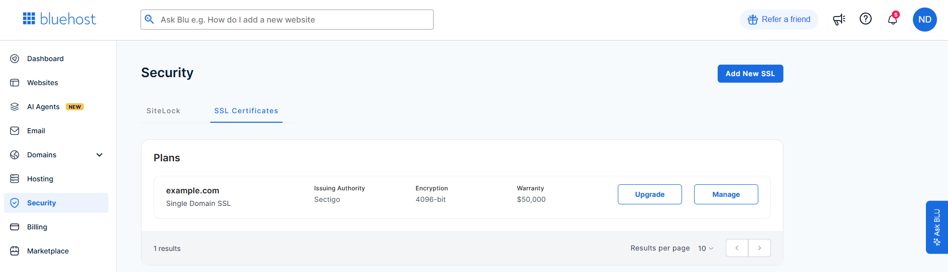Click the example.com domain name
The image size is (948, 272).
pyautogui.click(x=193, y=190)
